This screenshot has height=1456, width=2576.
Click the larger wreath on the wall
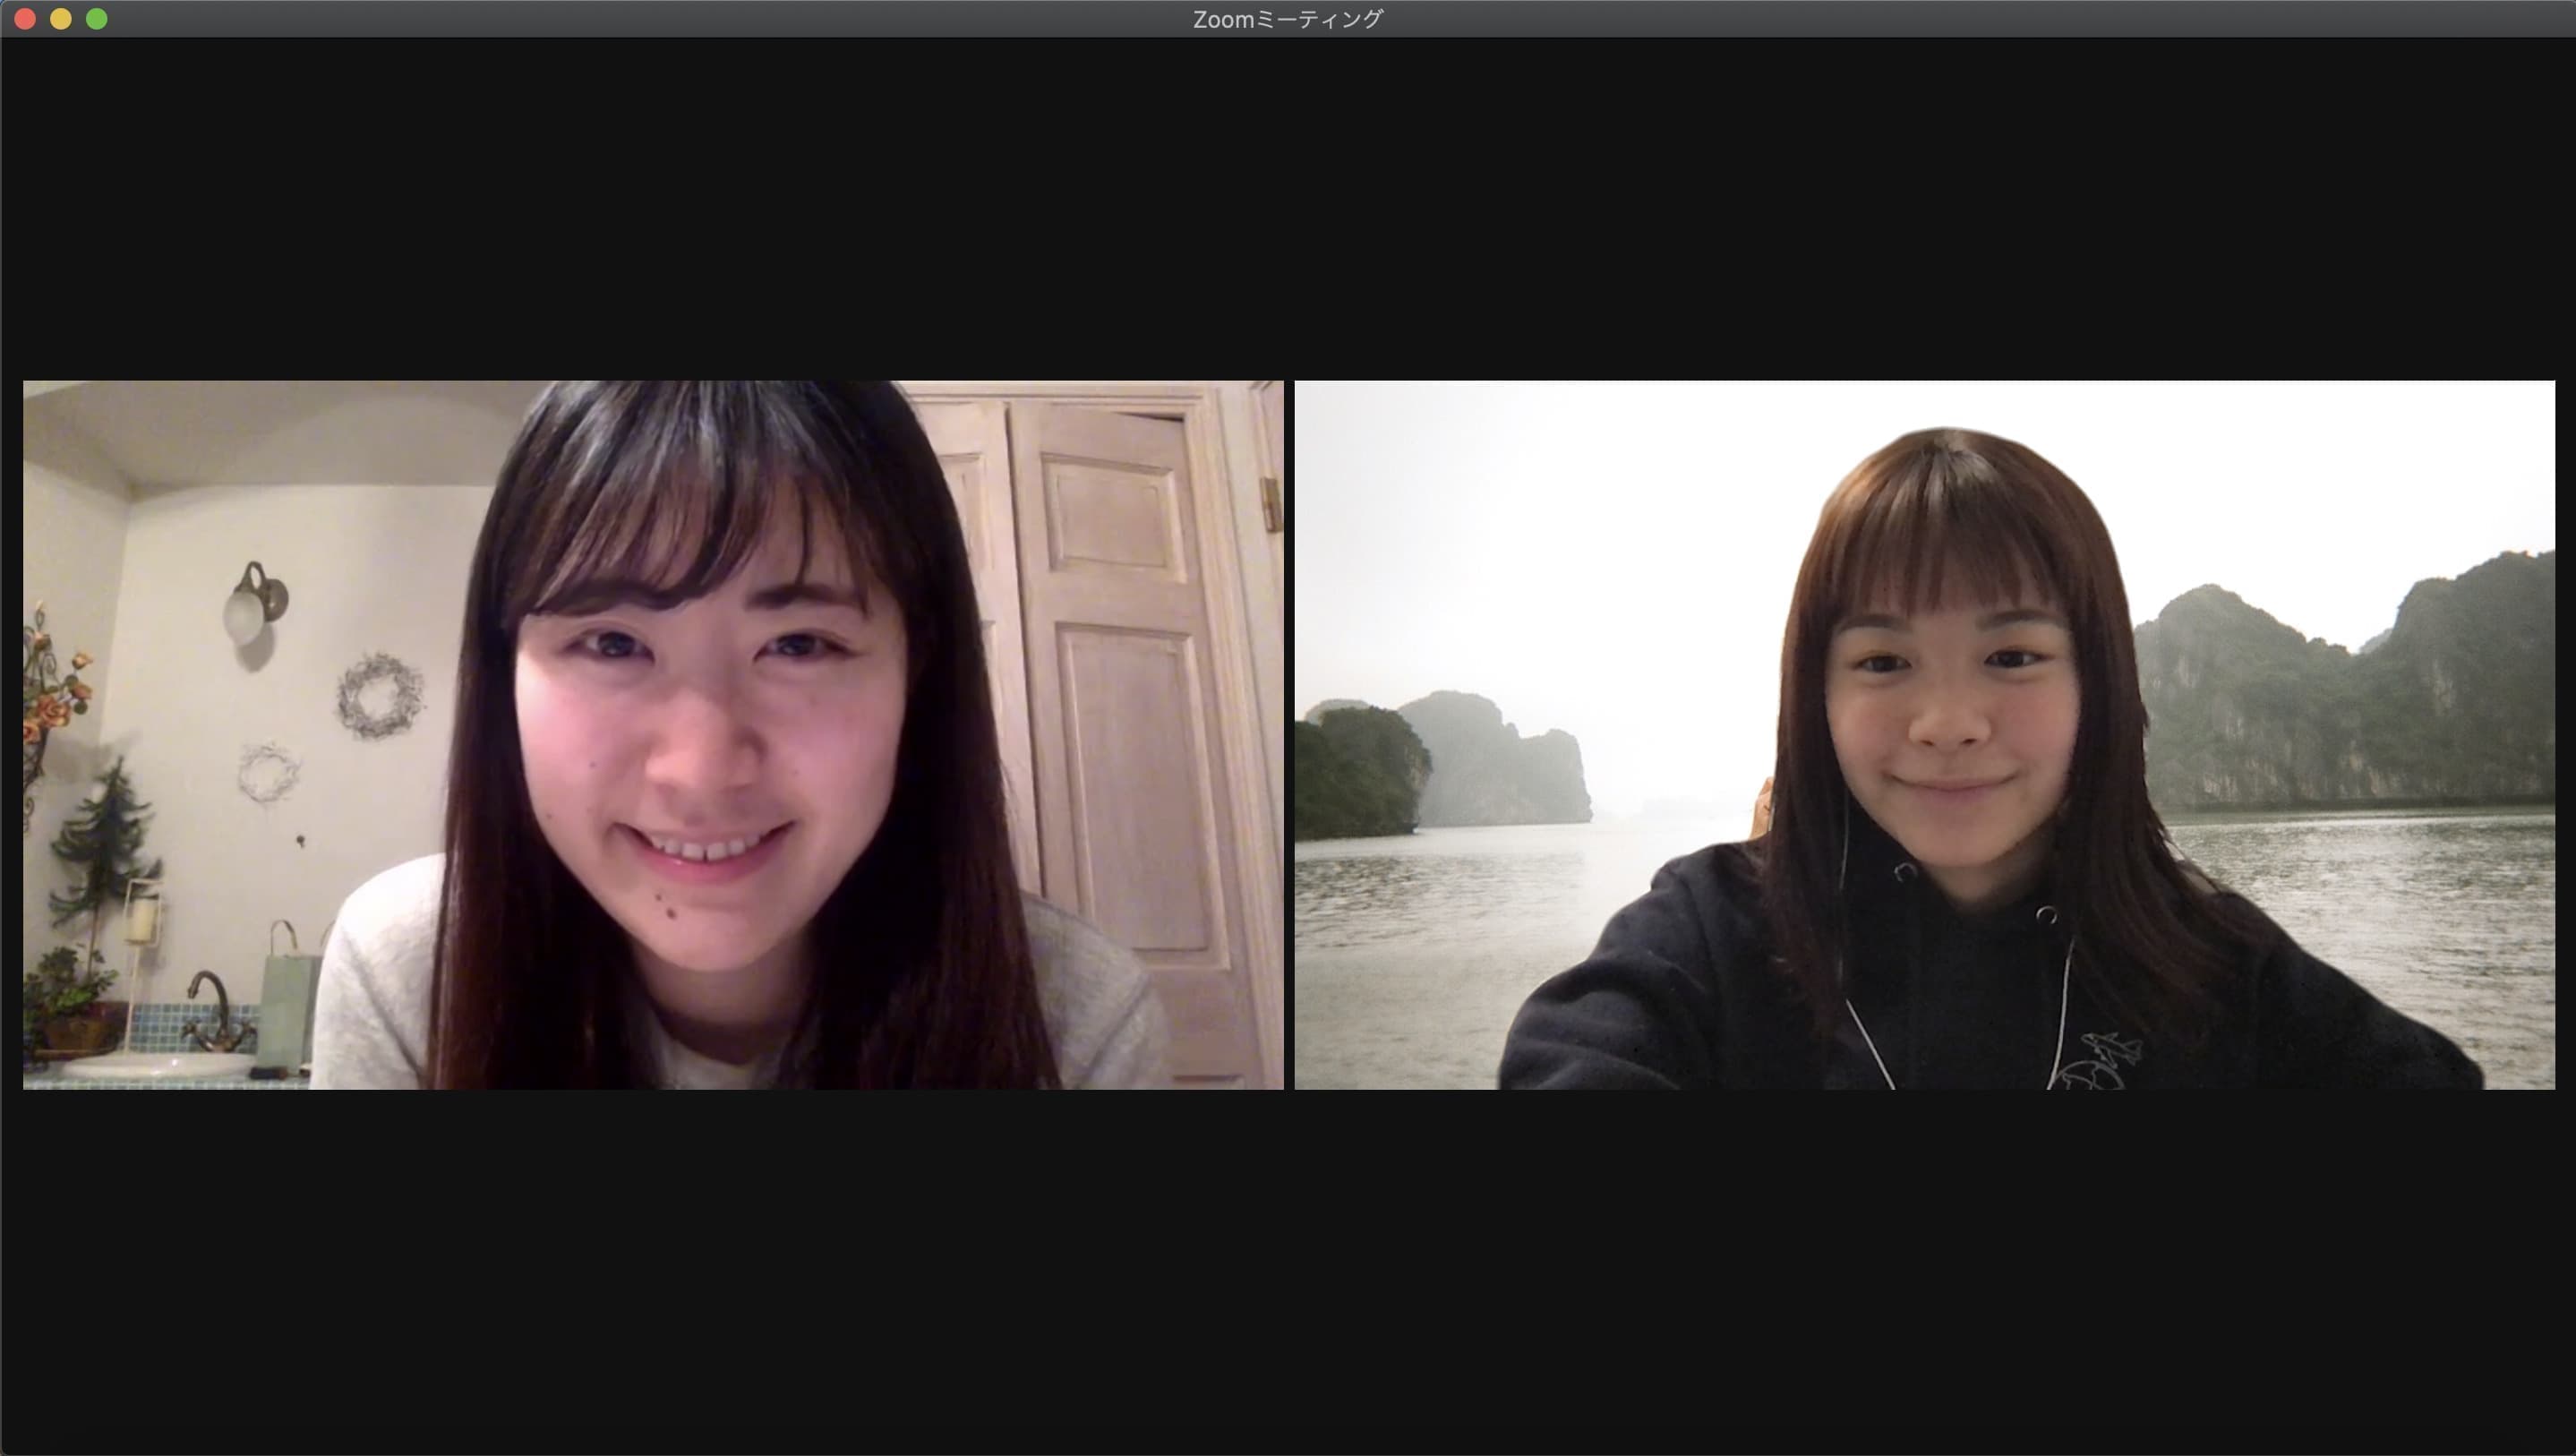point(380,694)
